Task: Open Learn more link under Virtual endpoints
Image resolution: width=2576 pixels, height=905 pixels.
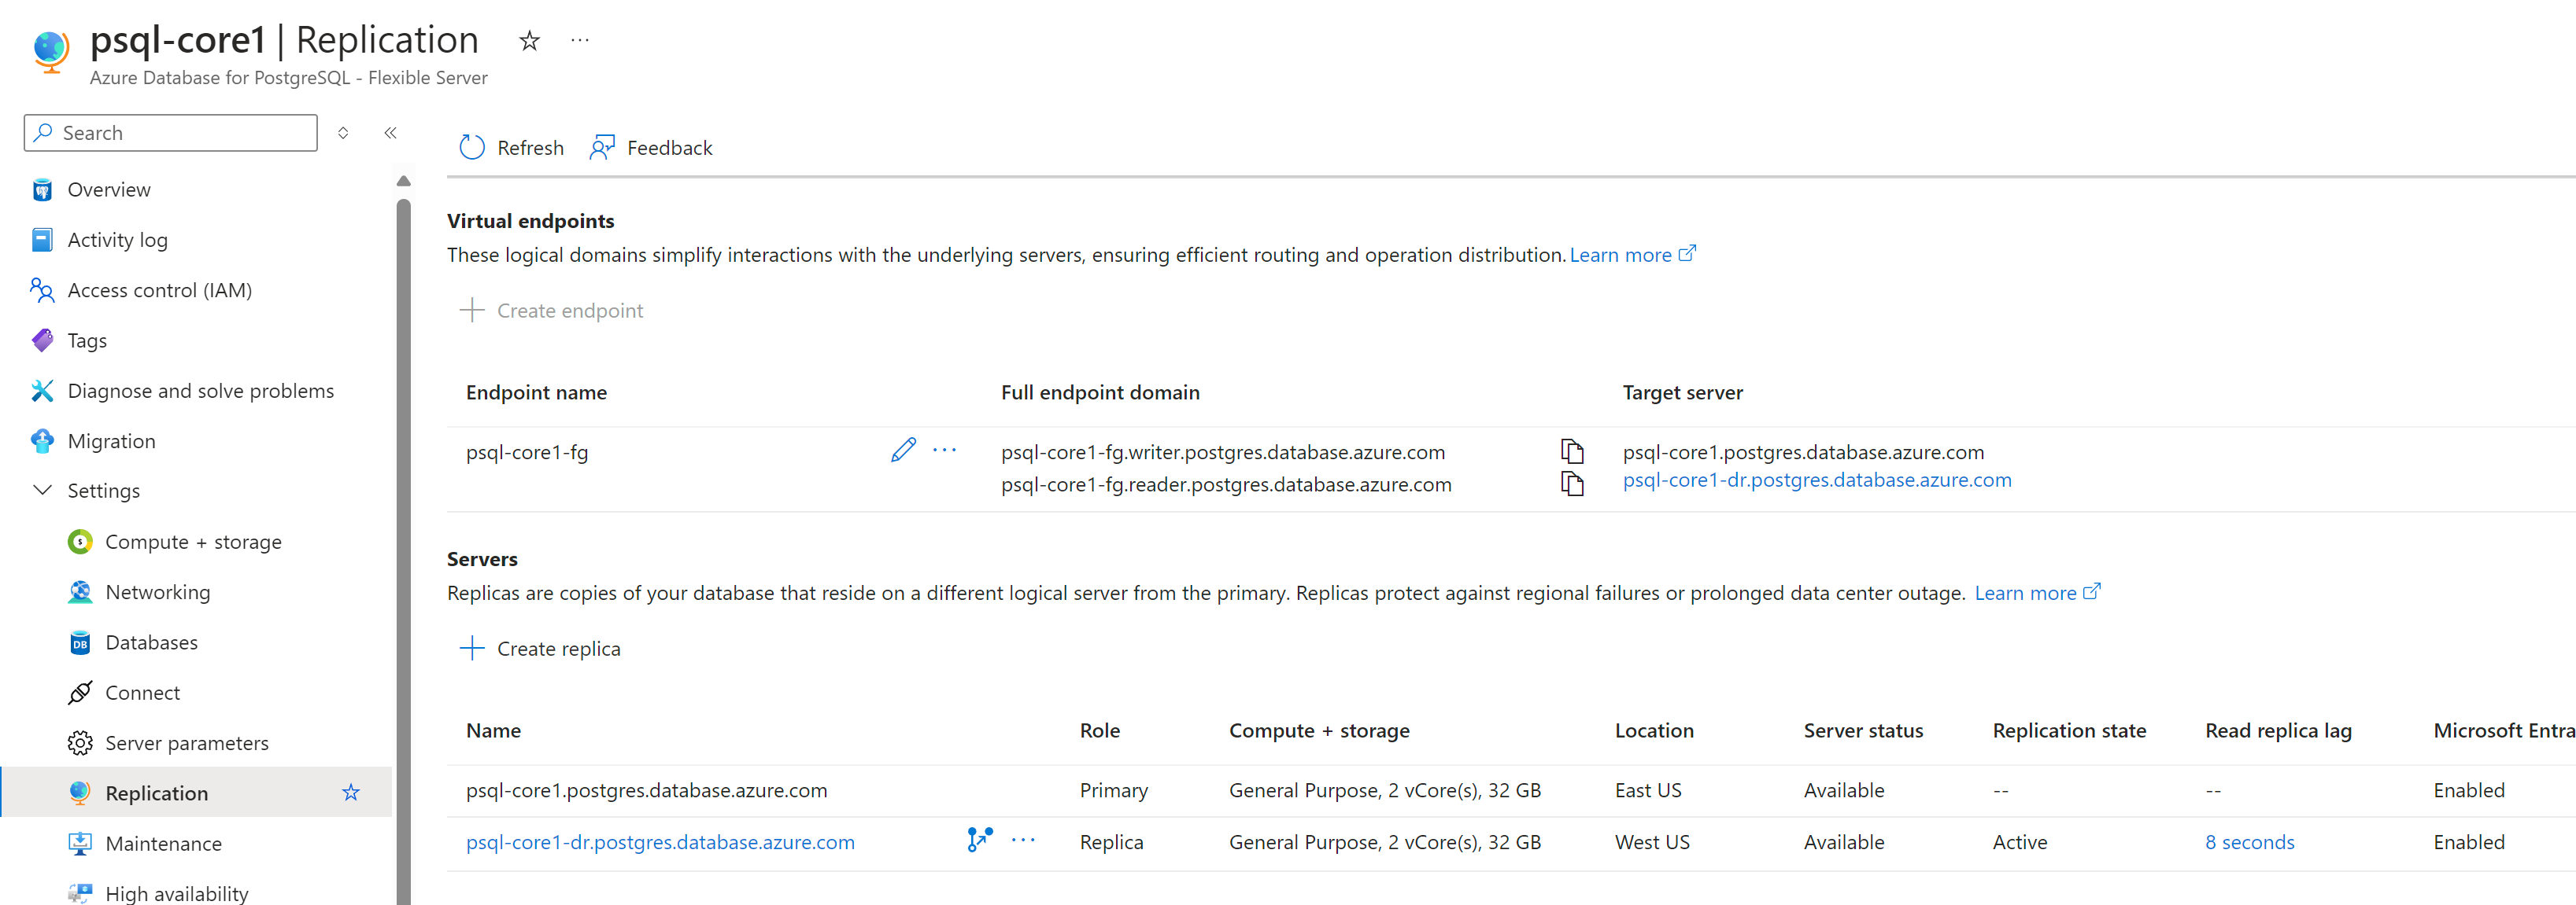Action: point(1632,255)
